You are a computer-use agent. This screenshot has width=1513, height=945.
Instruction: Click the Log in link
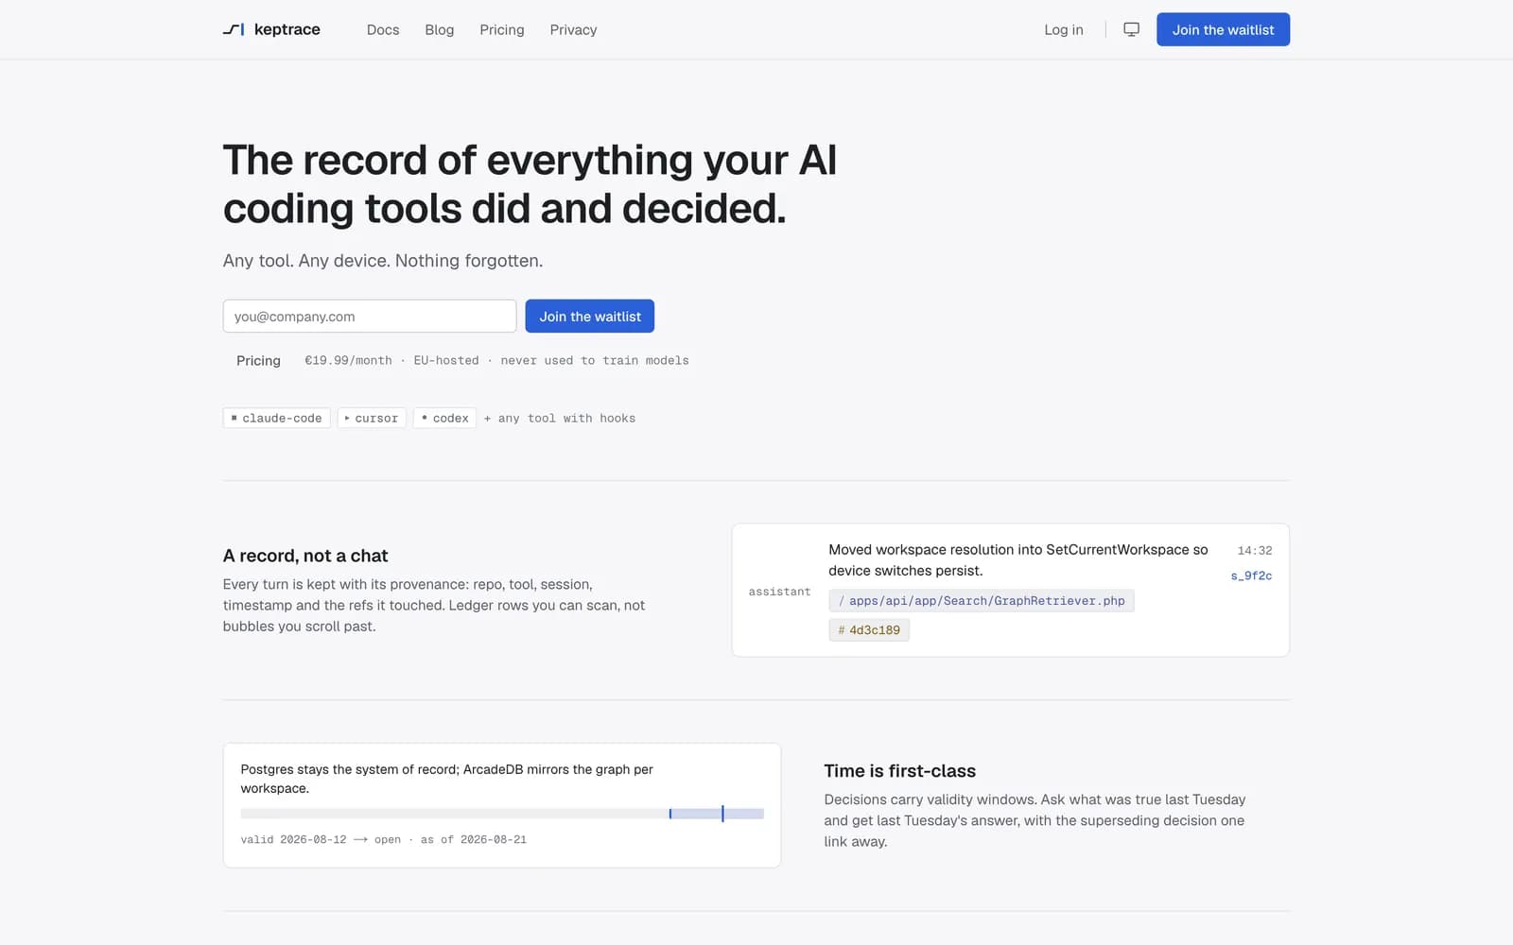pos(1064,29)
